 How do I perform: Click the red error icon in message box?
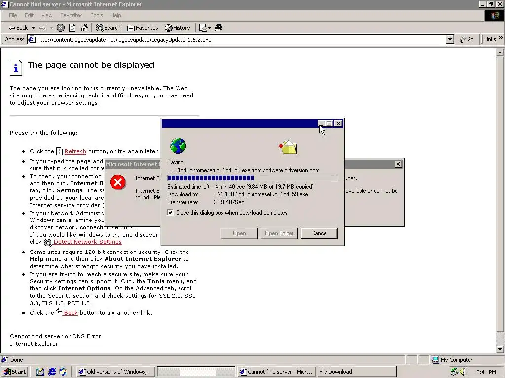pos(118,183)
